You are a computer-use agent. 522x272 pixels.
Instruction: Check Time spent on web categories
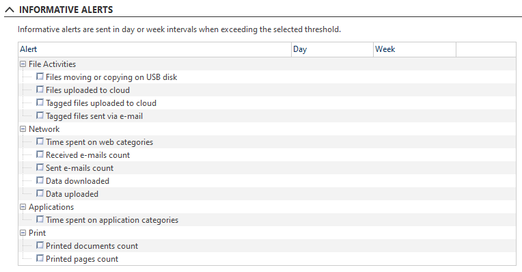[x=40, y=141]
